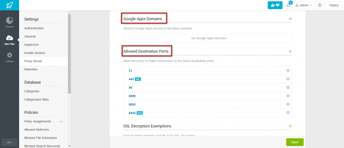
Task: Open the Settings gear in the sidebar
Action: point(9,55)
